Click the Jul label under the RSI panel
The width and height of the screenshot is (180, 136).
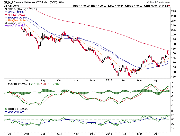click(x=10, y=134)
